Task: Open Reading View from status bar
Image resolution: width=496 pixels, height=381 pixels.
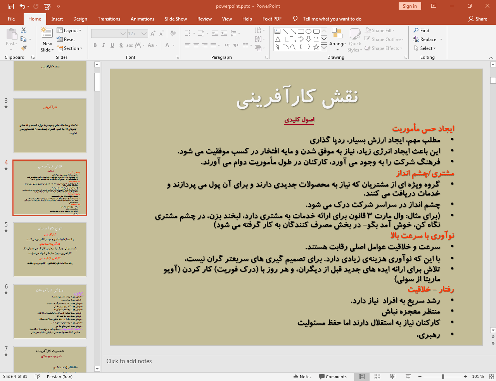Action: [392, 376]
